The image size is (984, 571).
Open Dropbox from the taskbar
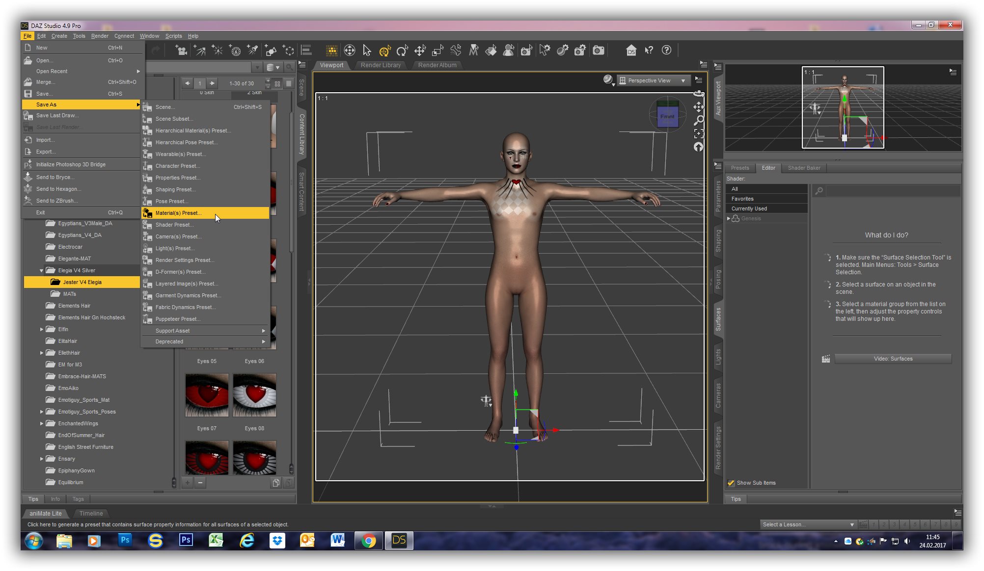pyautogui.click(x=277, y=541)
